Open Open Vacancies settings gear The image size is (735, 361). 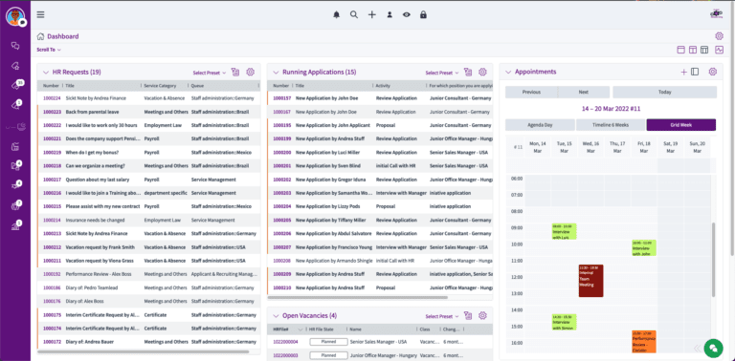click(482, 316)
